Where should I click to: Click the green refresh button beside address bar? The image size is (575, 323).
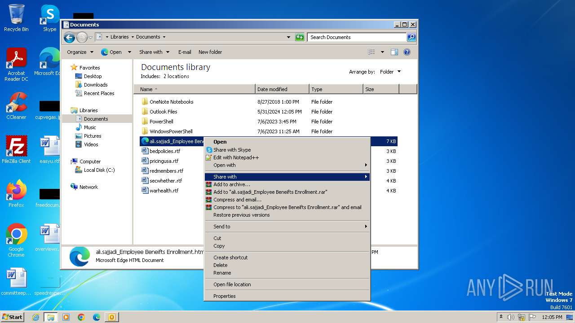click(300, 37)
